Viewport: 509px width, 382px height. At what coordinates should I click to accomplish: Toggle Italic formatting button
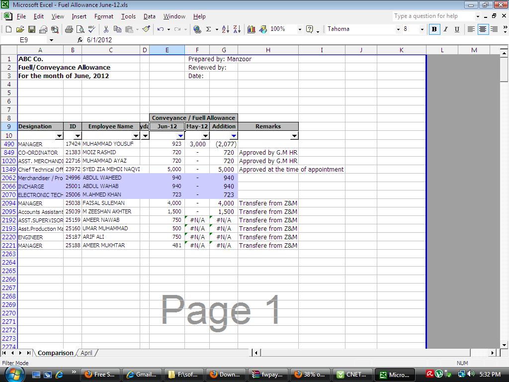(445, 29)
